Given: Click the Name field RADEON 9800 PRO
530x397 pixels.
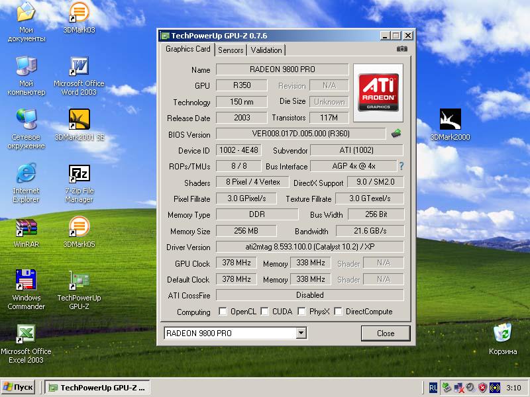Looking at the screenshot, I should [x=282, y=69].
